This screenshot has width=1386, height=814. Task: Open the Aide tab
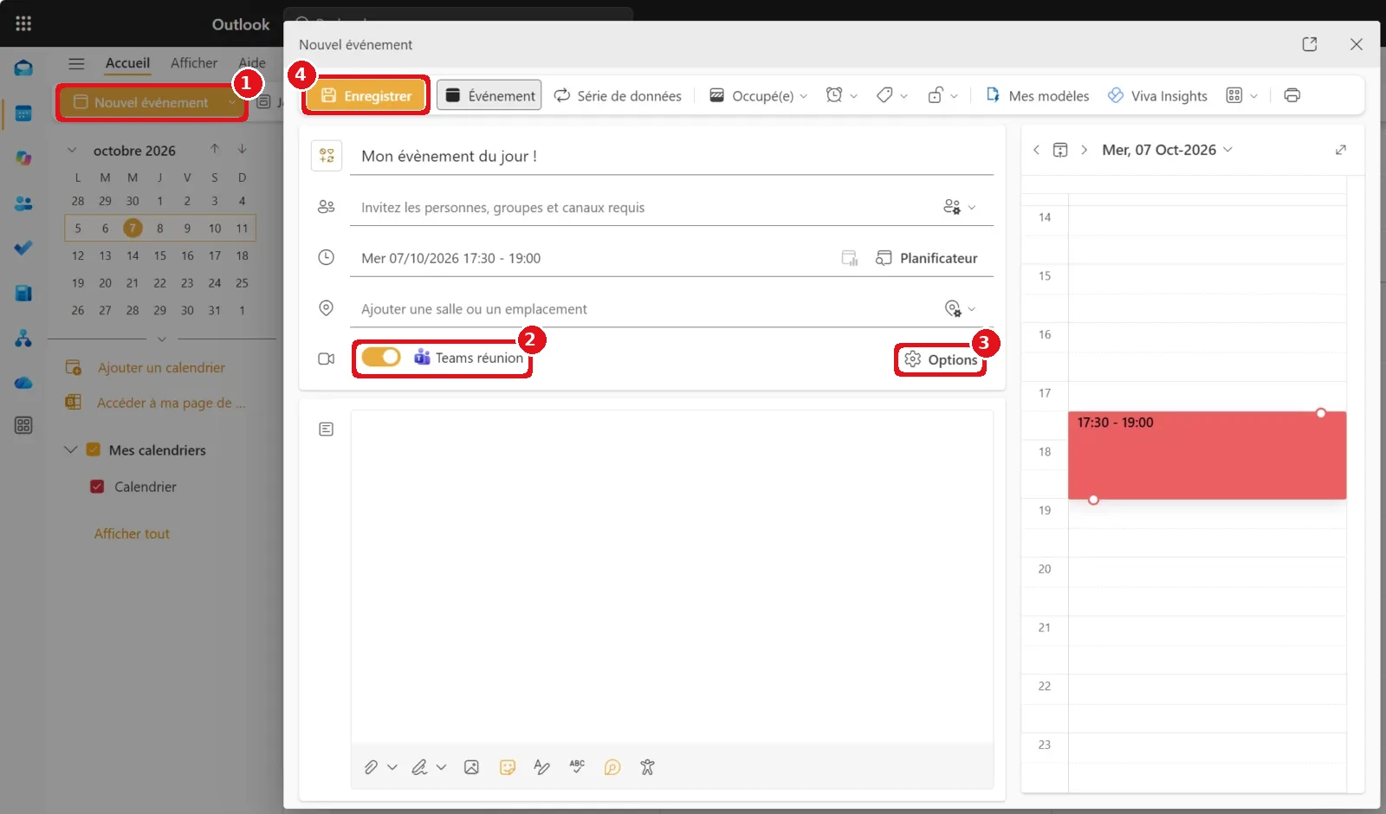252,63
